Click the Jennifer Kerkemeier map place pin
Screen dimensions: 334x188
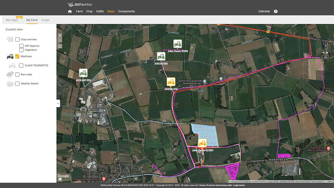221,79
